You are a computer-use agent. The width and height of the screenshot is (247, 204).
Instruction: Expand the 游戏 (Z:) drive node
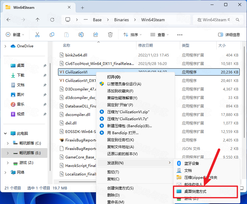8,163
